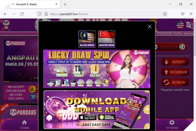Open the Tetapan settings tab
The height and width of the screenshot is (131, 196).
coord(172,124)
